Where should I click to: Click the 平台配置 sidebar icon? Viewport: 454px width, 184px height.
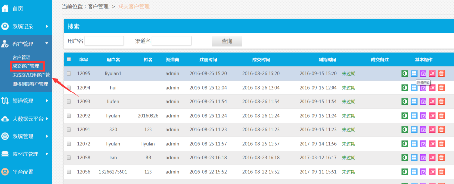point(5,172)
